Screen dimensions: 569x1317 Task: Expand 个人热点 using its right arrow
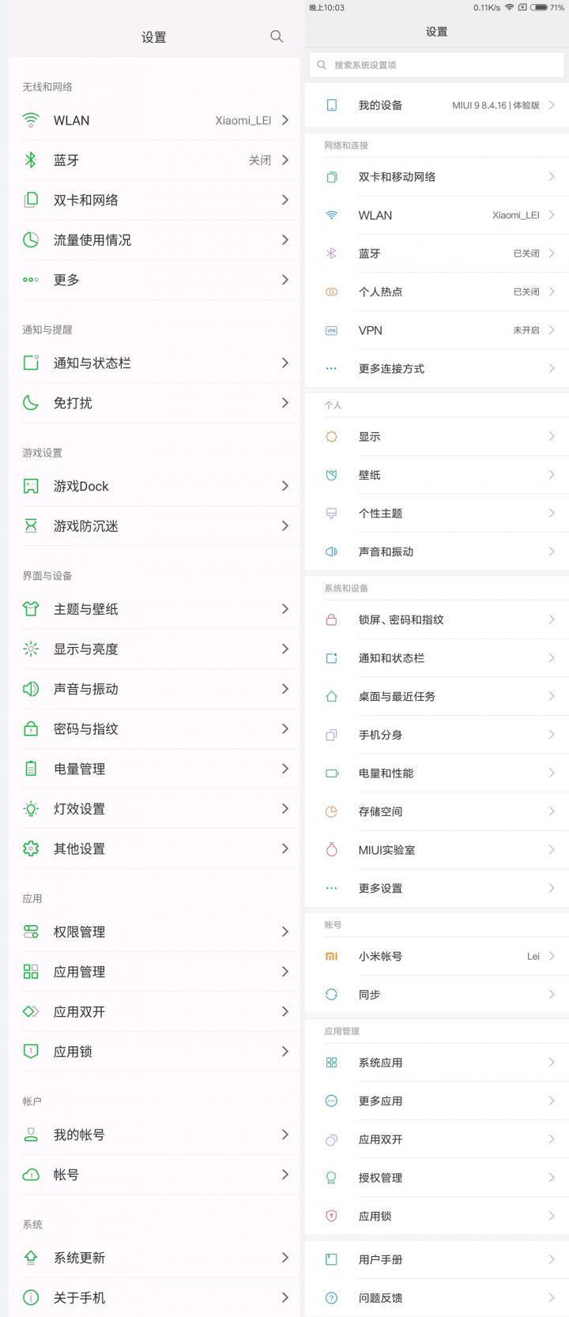coord(552,292)
